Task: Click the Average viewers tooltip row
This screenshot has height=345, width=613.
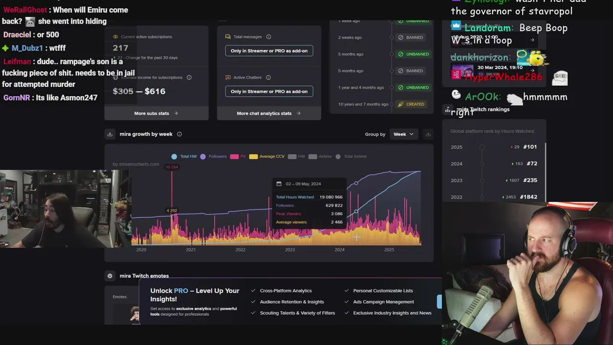Action: click(309, 222)
